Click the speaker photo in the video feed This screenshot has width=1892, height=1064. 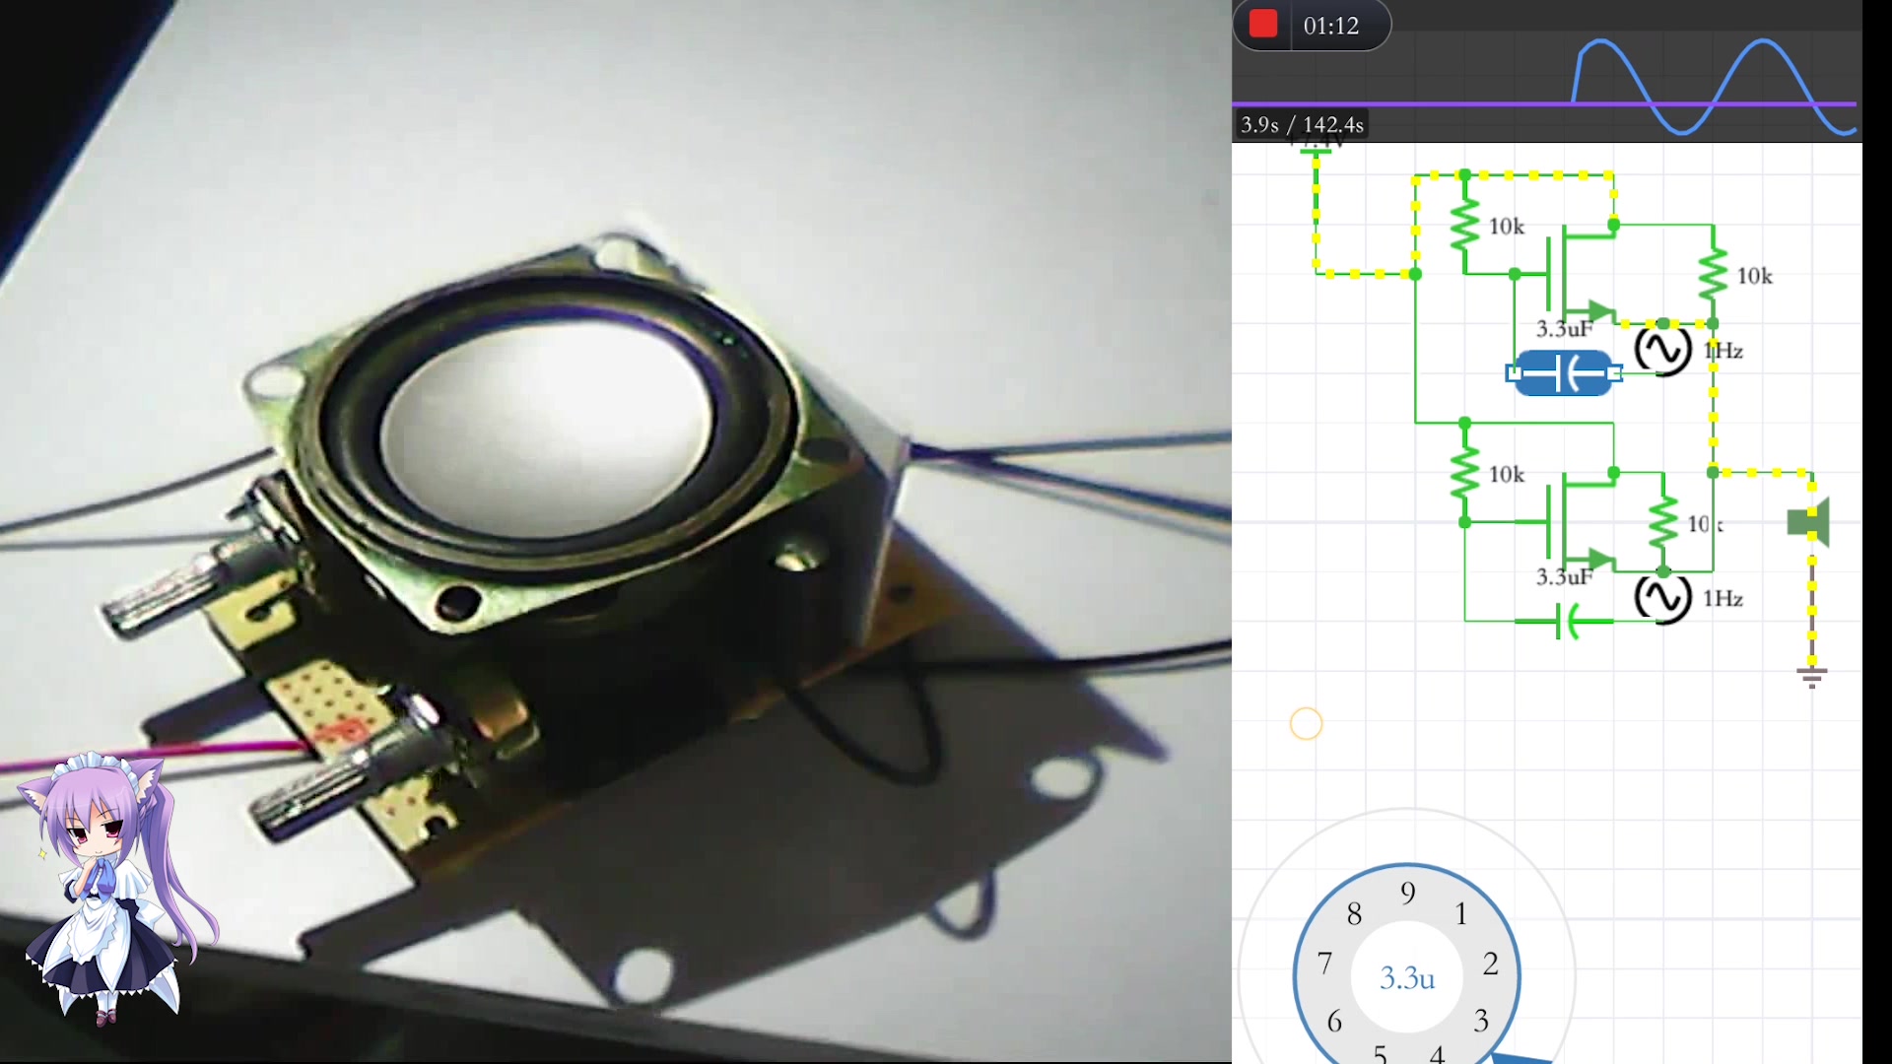552,433
